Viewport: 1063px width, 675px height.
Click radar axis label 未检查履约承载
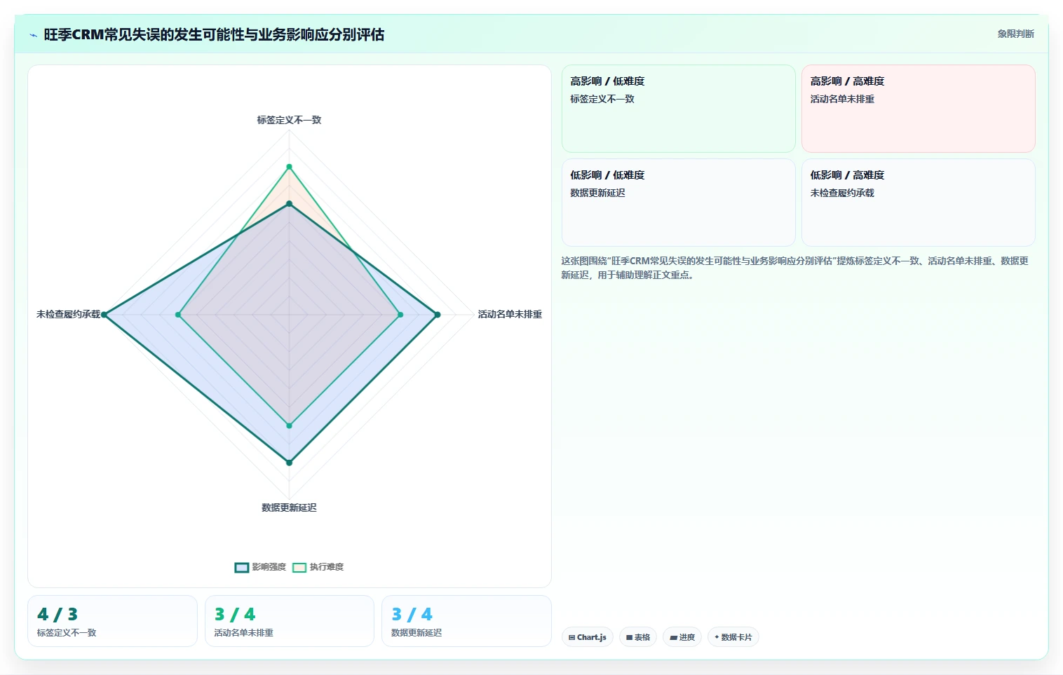point(69,314)
